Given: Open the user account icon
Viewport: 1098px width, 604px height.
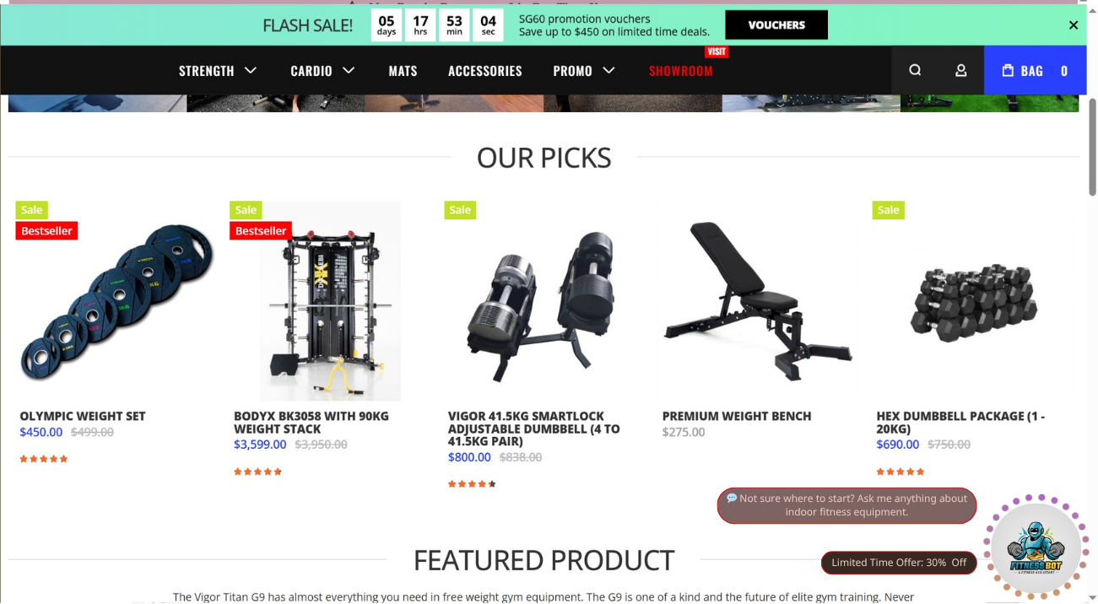Looking at the screenshot, I should pyautogui.click(x=960, y=70).
